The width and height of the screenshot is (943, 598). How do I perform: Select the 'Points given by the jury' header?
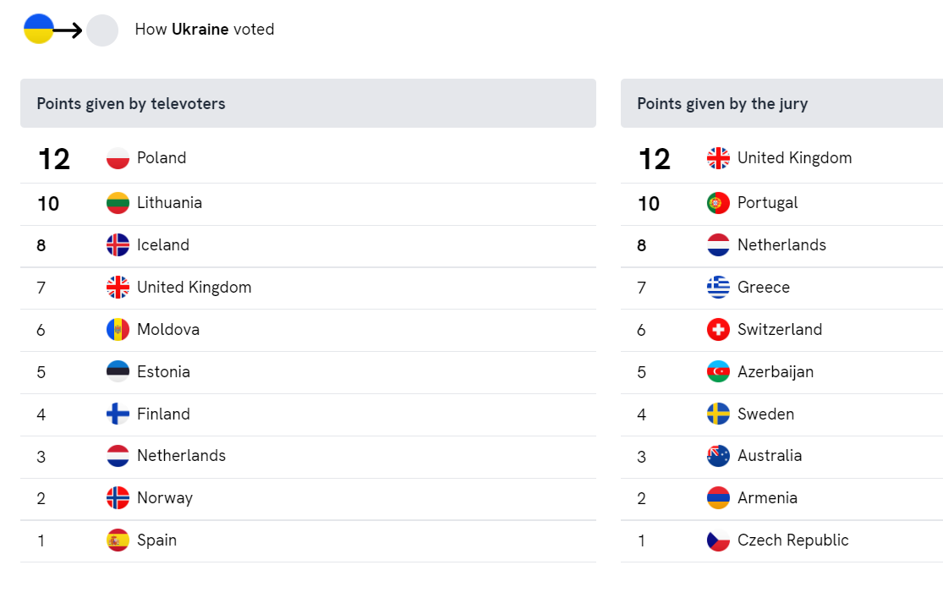coord(781,103)
